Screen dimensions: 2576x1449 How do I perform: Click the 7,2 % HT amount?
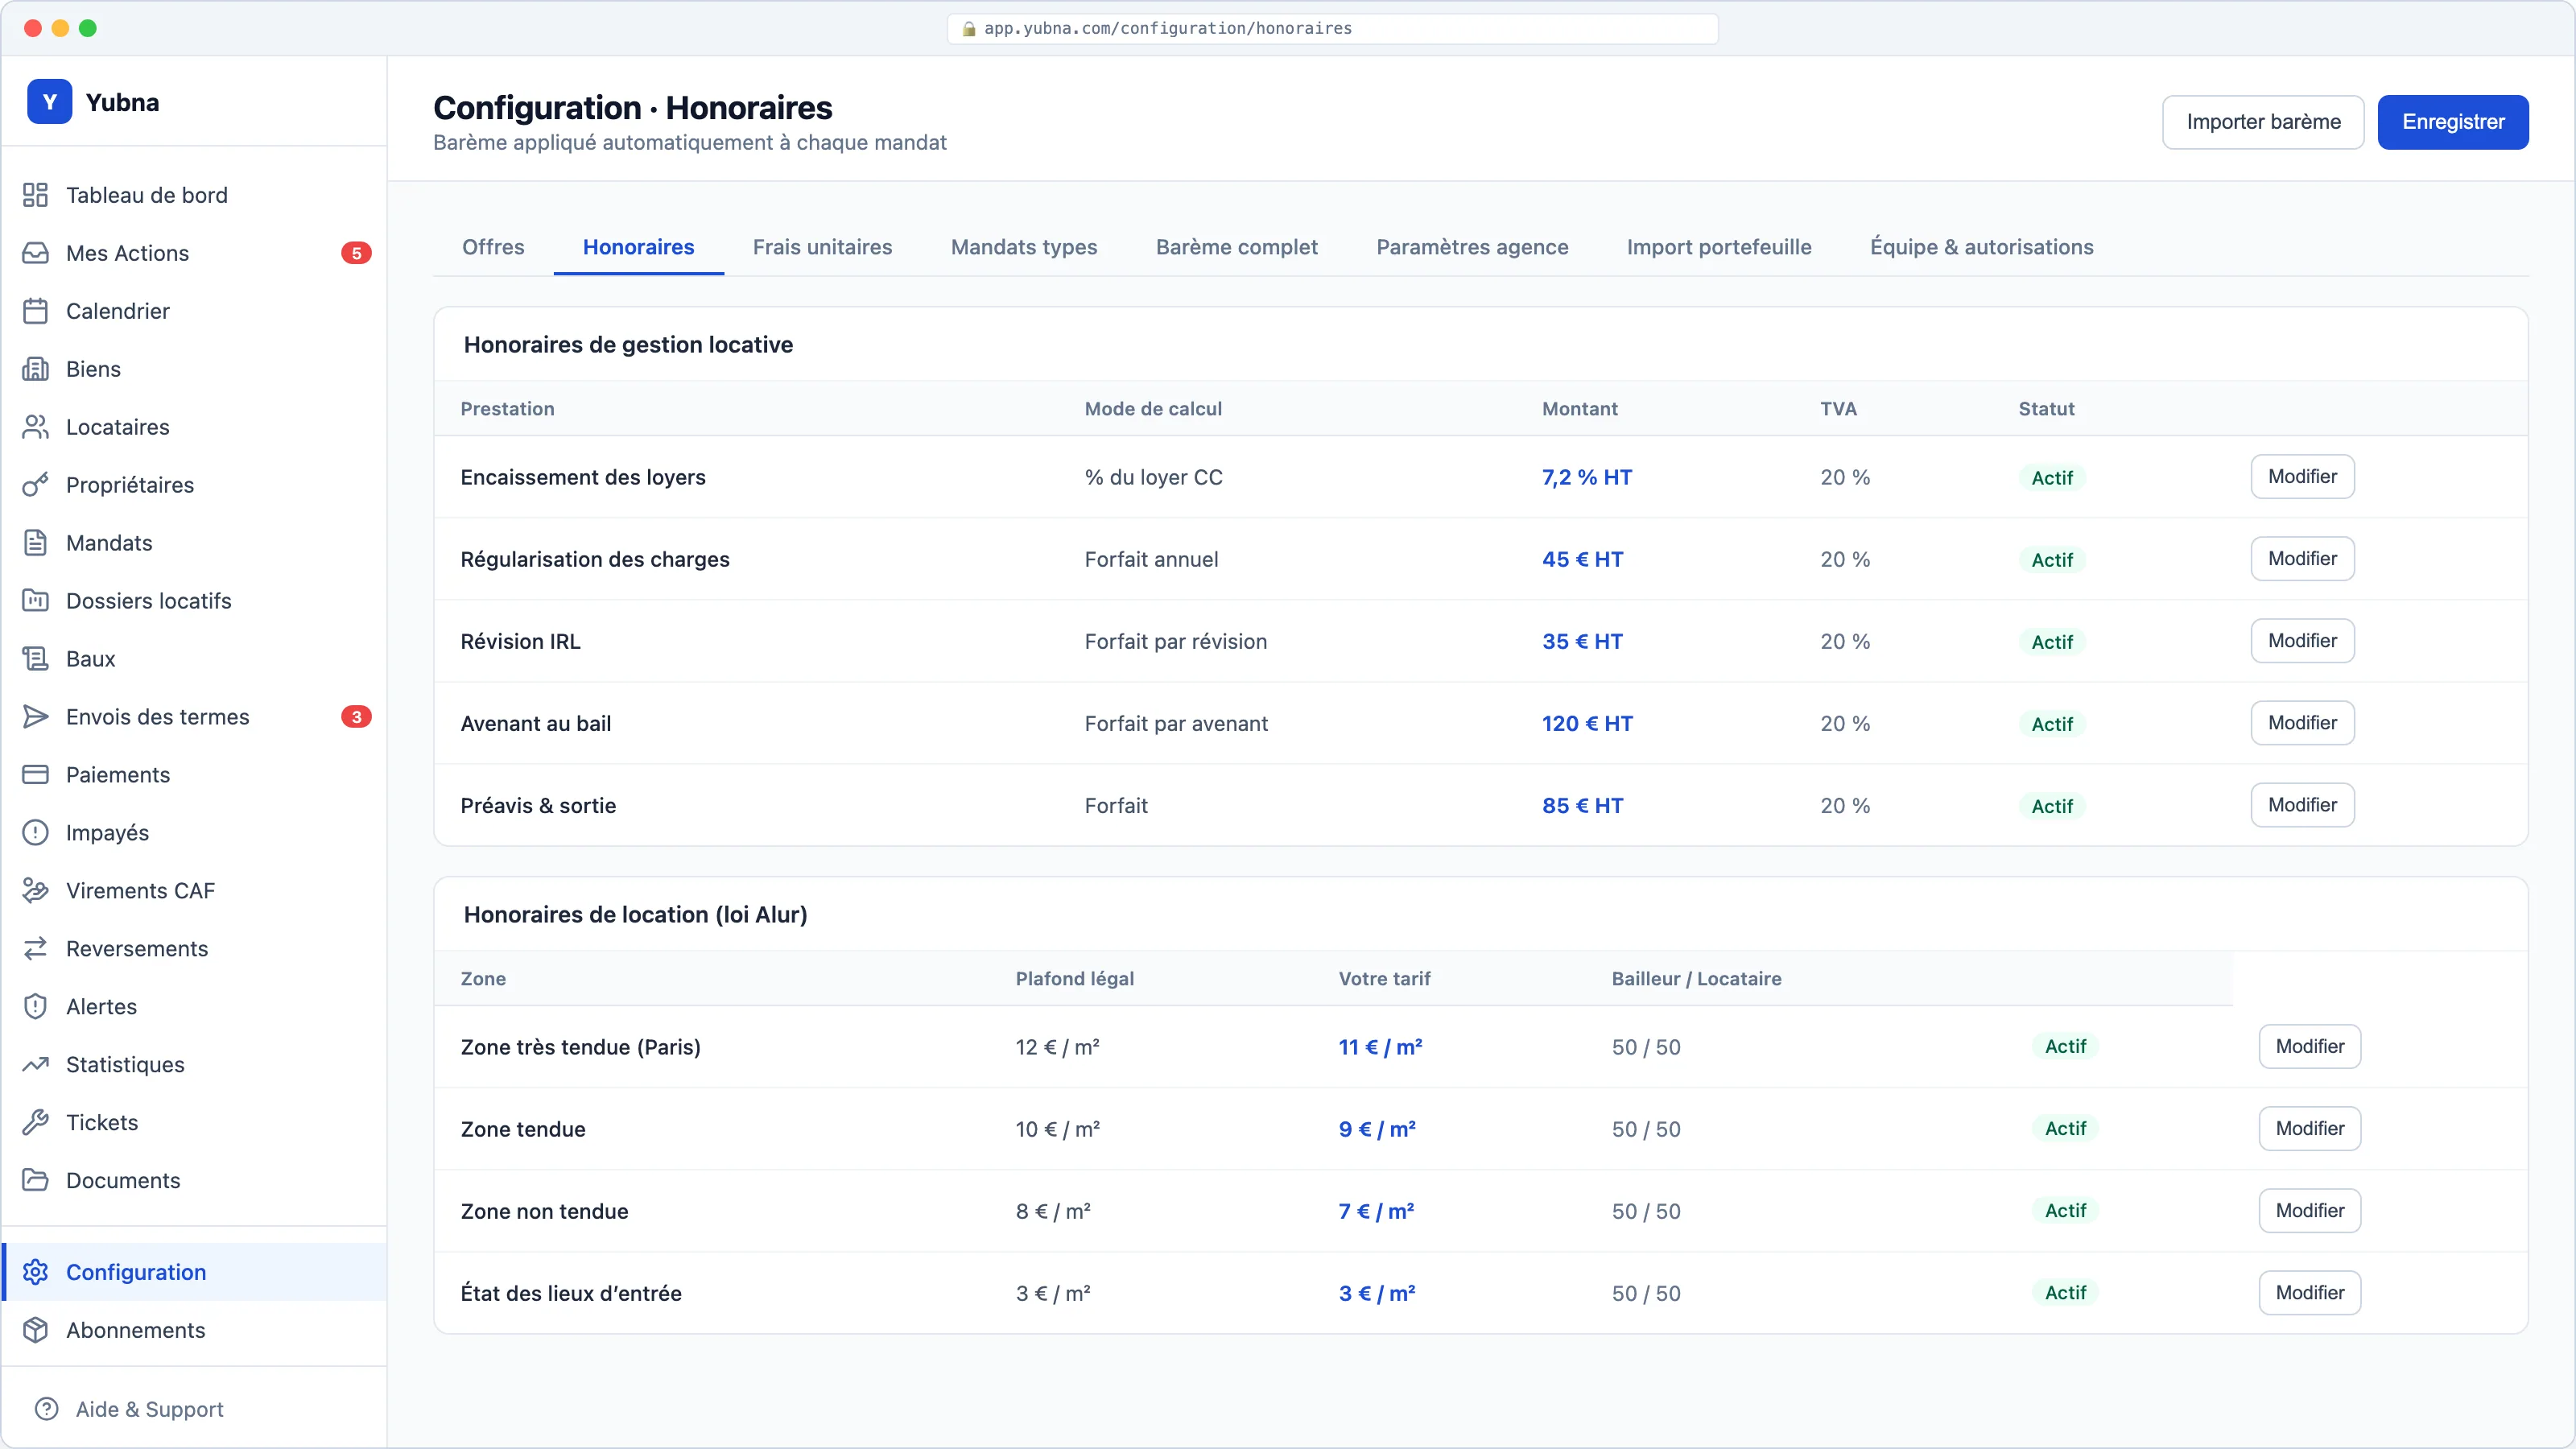pos(1586,477)
